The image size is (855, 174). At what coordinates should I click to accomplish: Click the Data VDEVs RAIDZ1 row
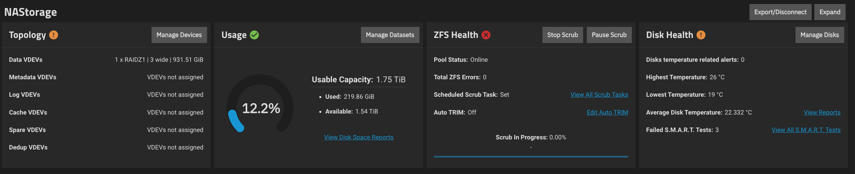[x=106, y=60]
